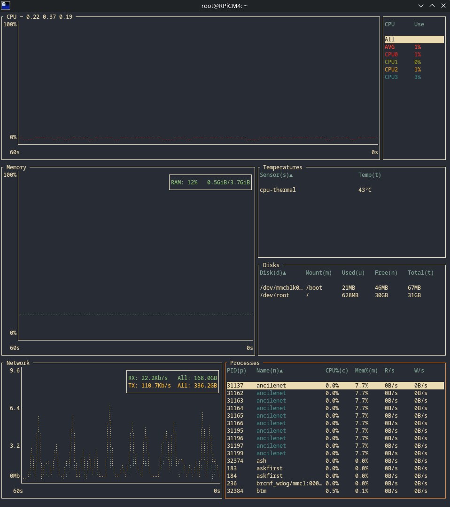Select process 31196 ancilenet row
450x507 pixels.
(x=335, y=438)
